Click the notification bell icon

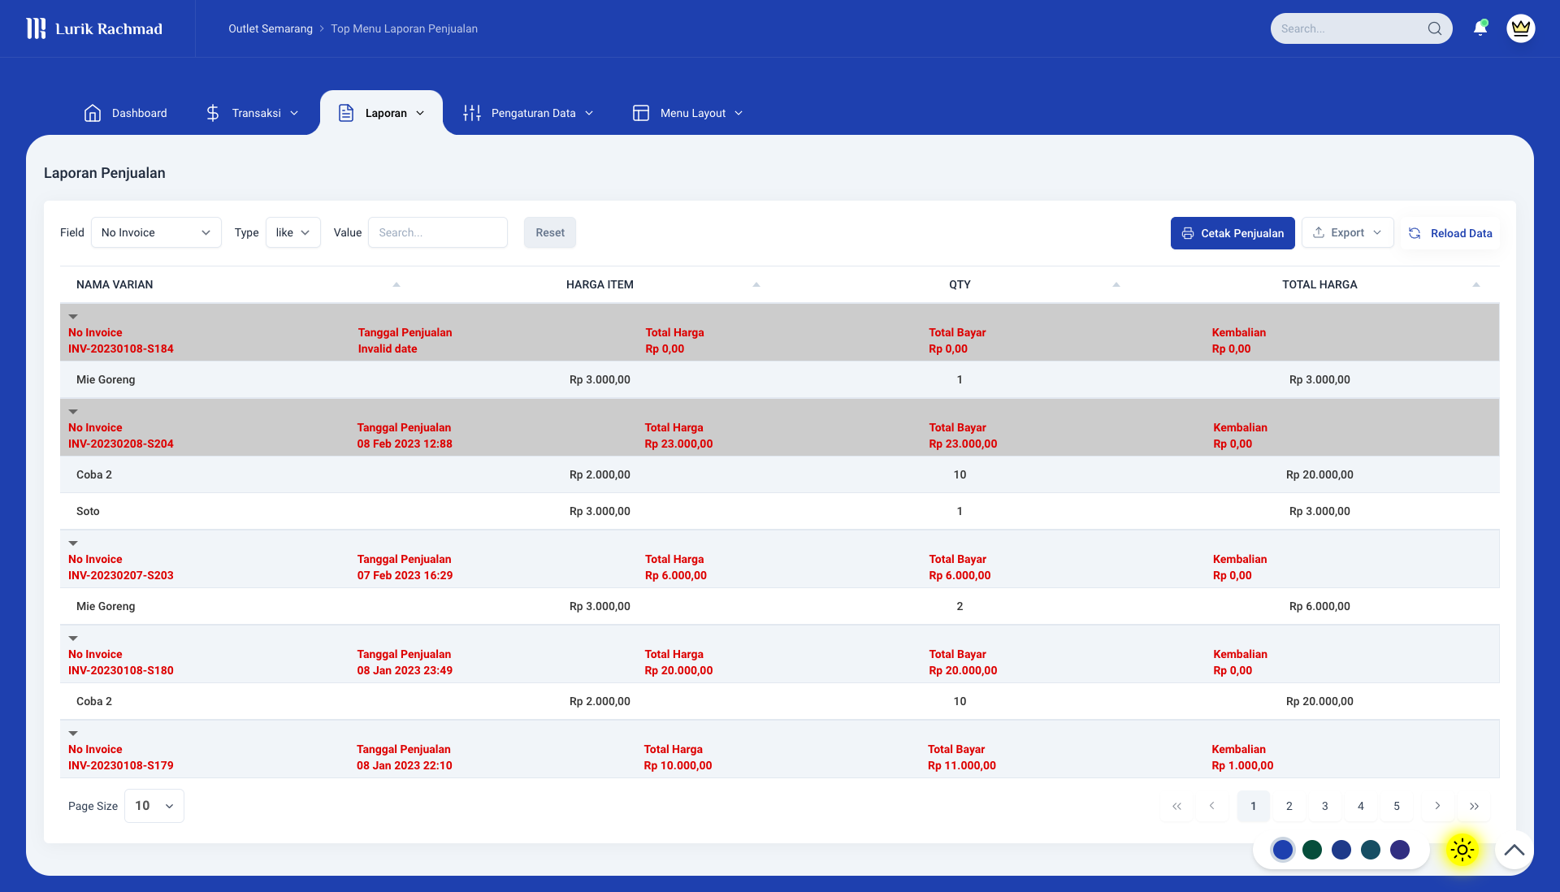(x=1480, y=28)
